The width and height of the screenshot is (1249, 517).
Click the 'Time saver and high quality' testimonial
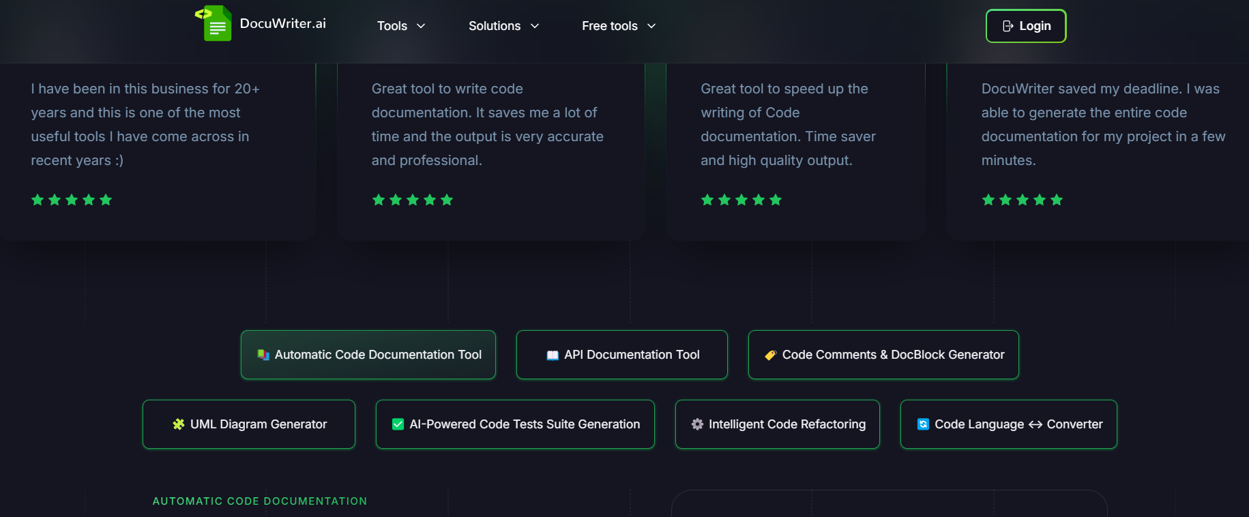789,124
